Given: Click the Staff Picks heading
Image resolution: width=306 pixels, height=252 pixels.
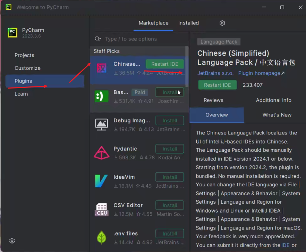Looking at the screenshot, I should coord(107,51).
